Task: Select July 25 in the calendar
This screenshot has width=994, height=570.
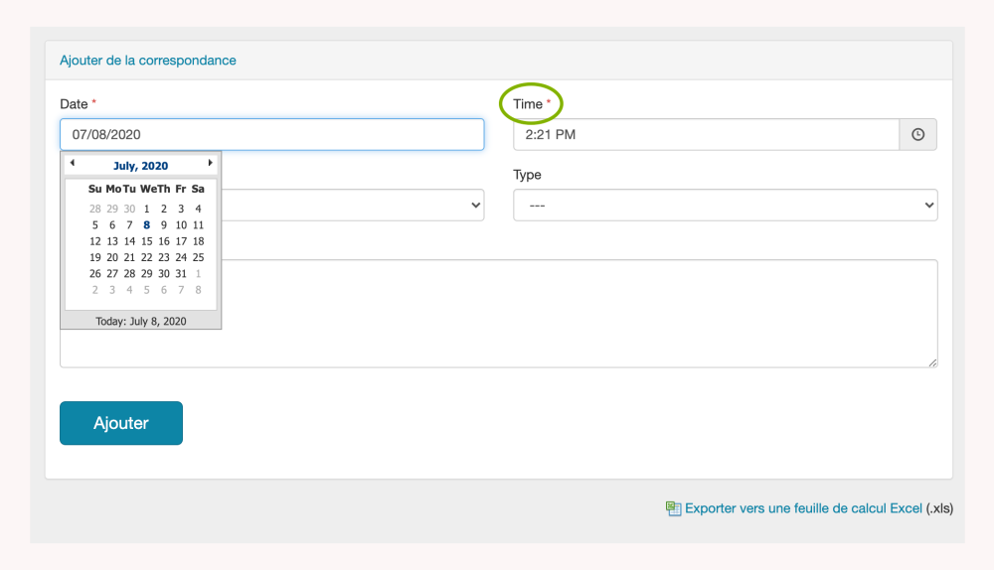Action: pyautogui.click(x=198, y=257)
